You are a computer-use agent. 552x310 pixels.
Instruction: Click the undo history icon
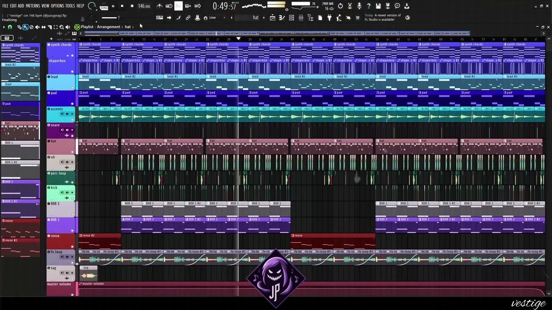pos(340,6)
